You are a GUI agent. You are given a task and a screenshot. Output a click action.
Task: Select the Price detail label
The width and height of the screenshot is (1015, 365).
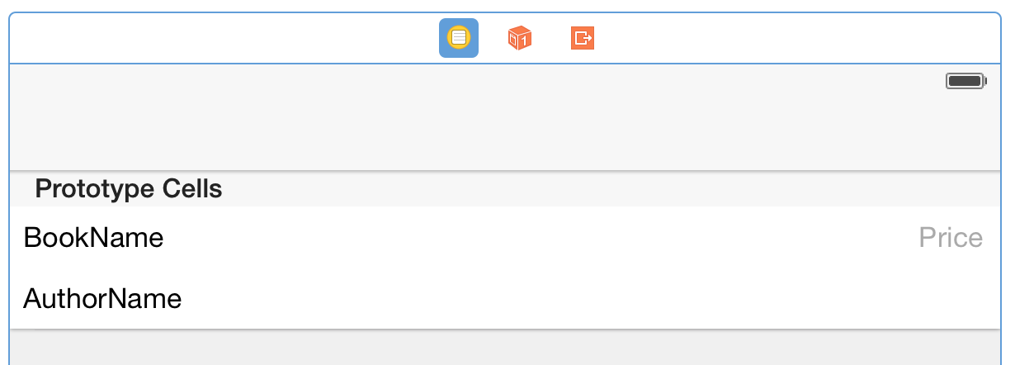pyautogui.click(x=951, y=238)
